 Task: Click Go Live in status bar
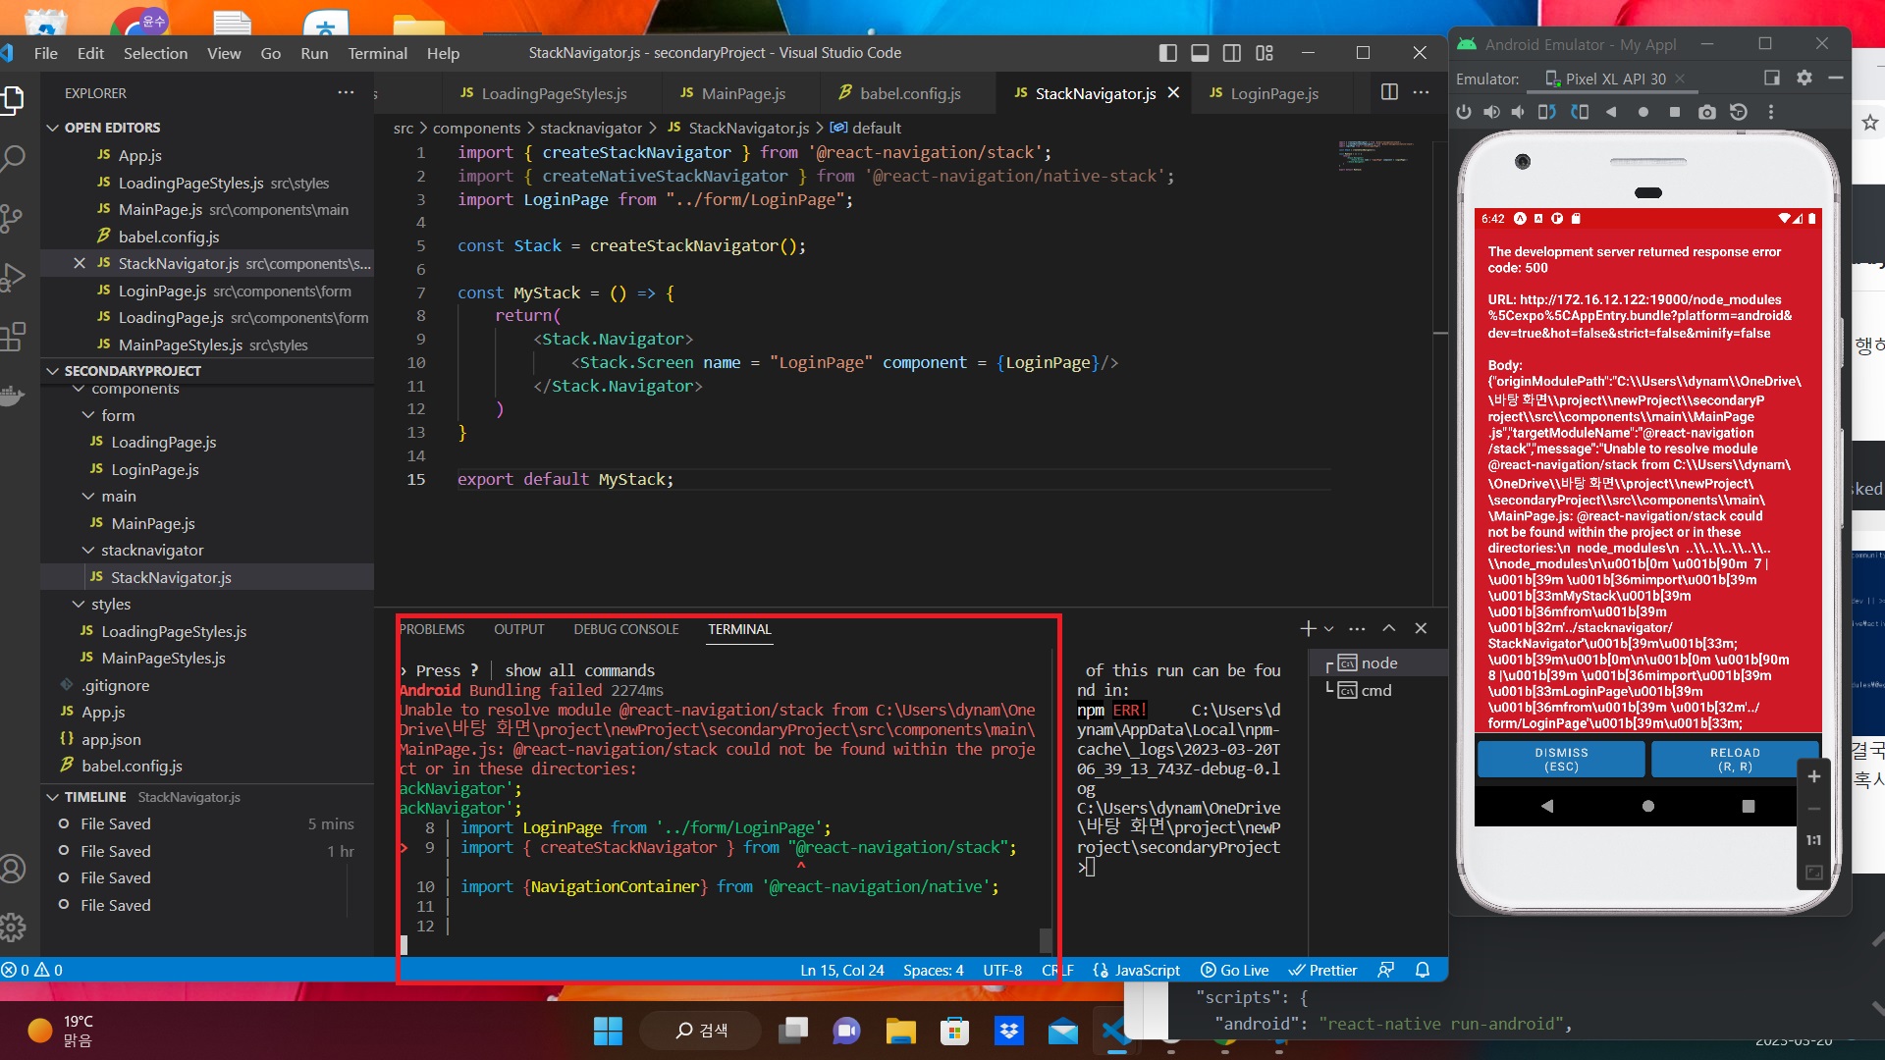pyautogui.click(x=1235, y=970)
